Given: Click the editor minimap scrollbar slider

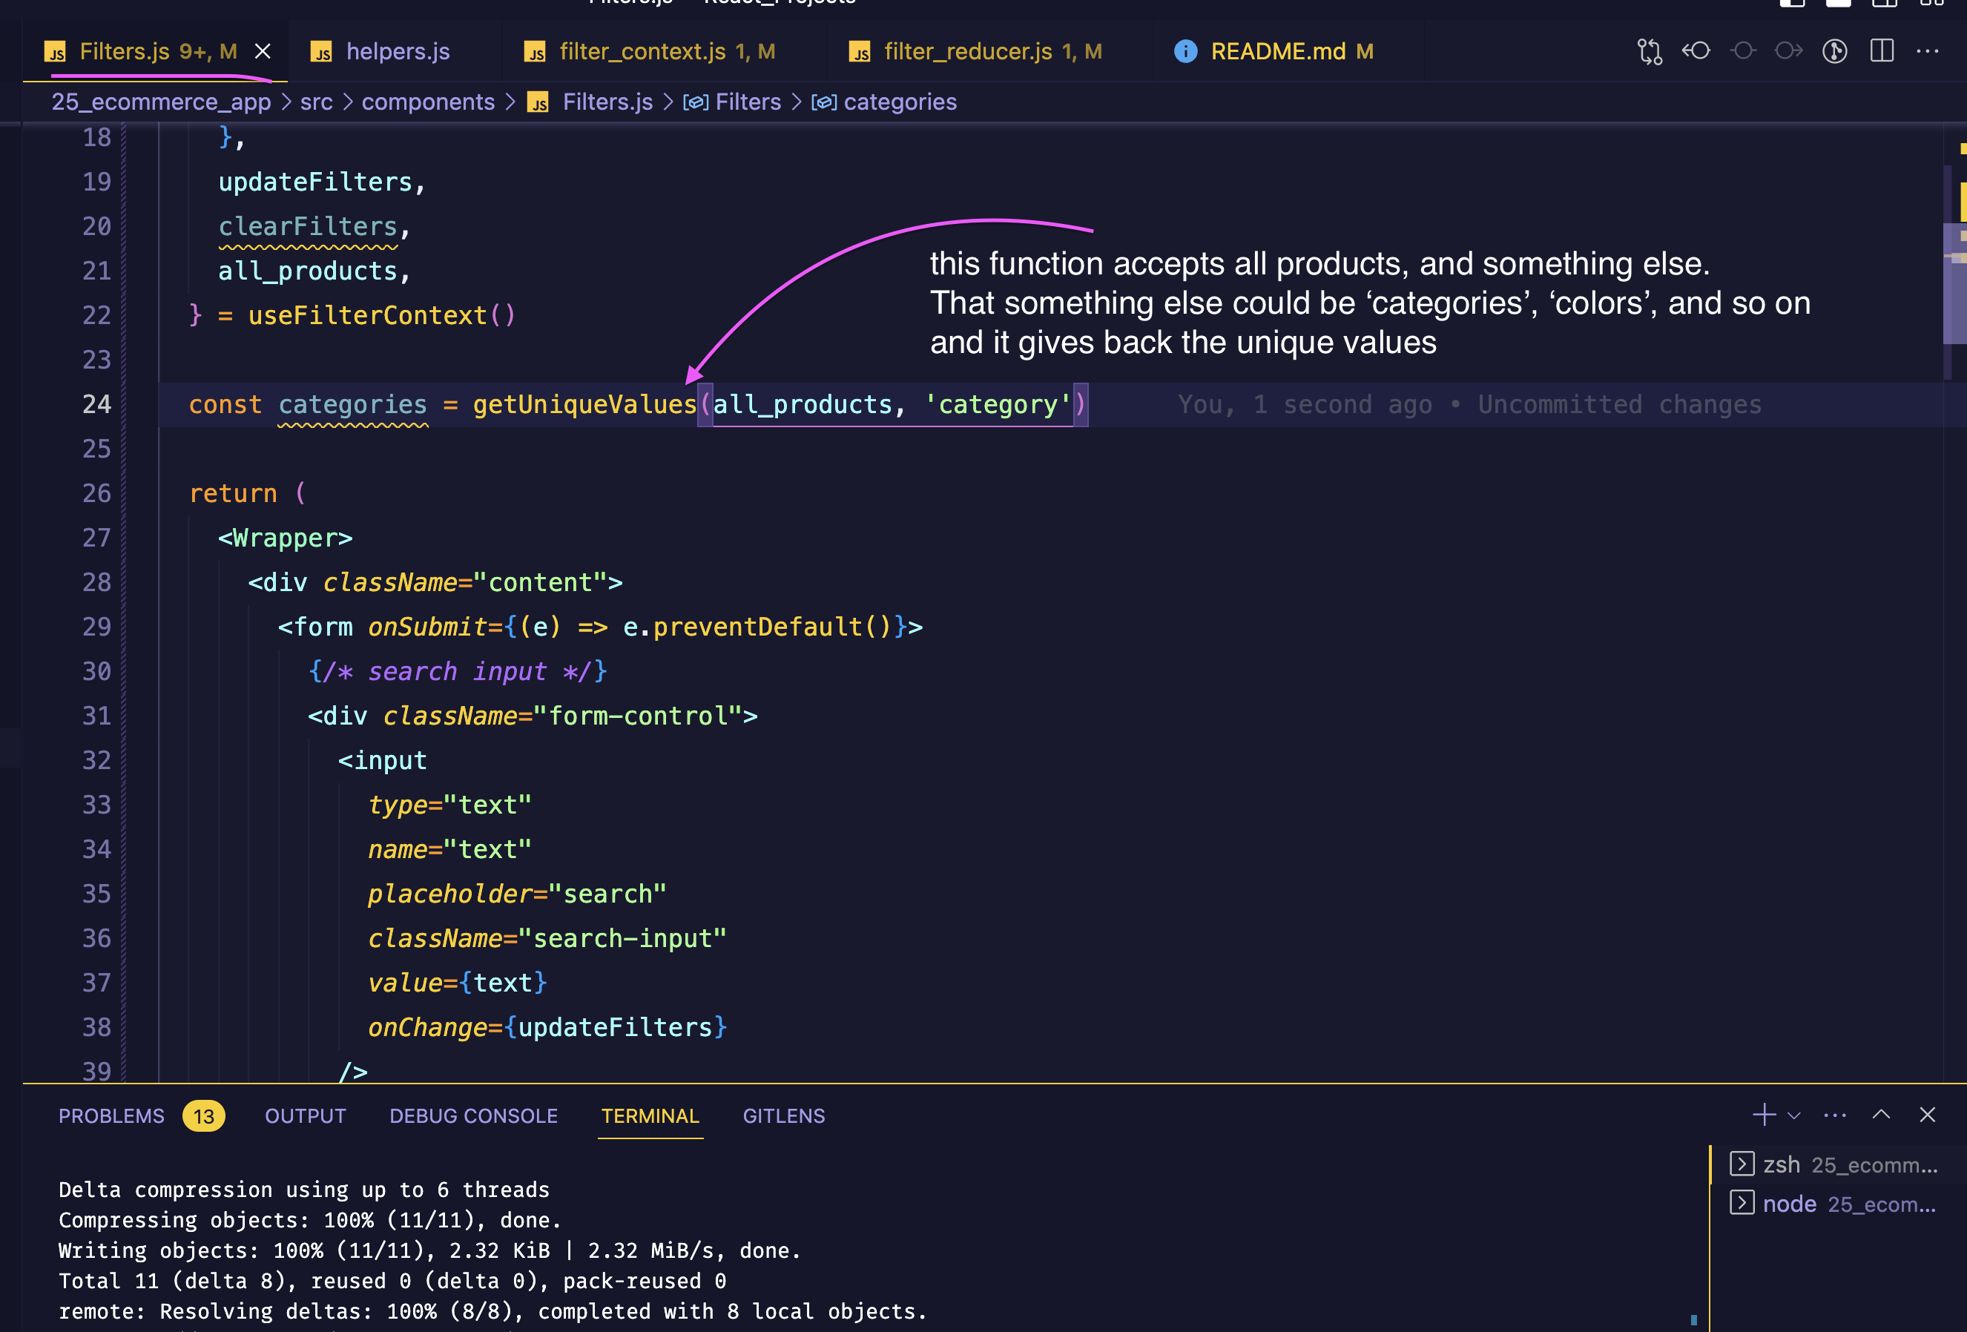Looking at the screenshot, I should pos(1954,283).
